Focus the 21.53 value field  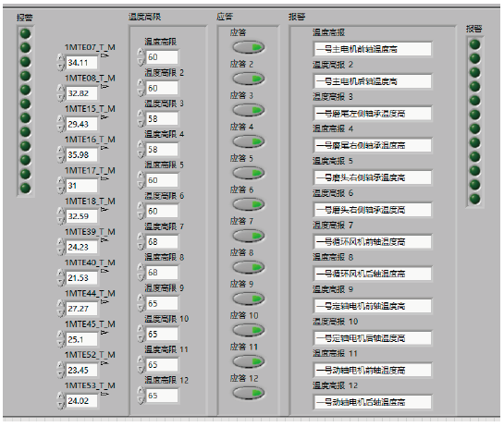(x=81, y=277)
